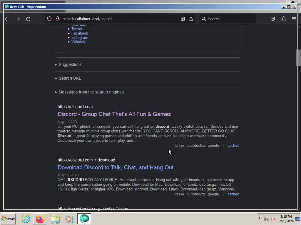
Task: Open the file explorer folder on taskbar
Action: [x=55, y=219]
